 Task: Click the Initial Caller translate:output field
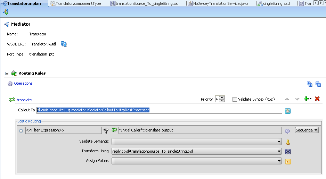tap(200, 130)
